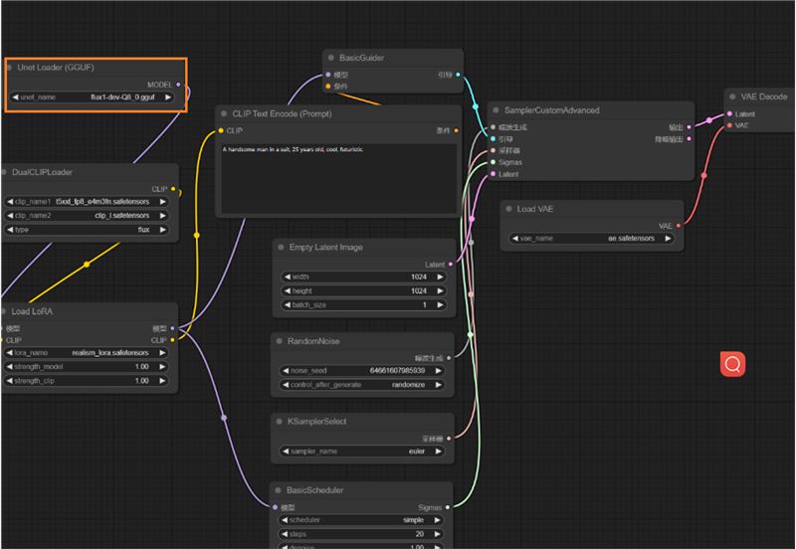796x549 pixels.
Task: Click CLIP Text Encode conditioning output socket
Action: pyautogui.click(x=457, y=130)
